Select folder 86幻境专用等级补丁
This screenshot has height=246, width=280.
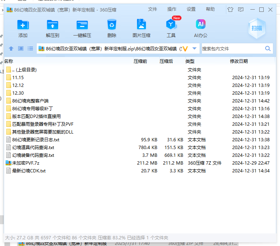[140, 108]
